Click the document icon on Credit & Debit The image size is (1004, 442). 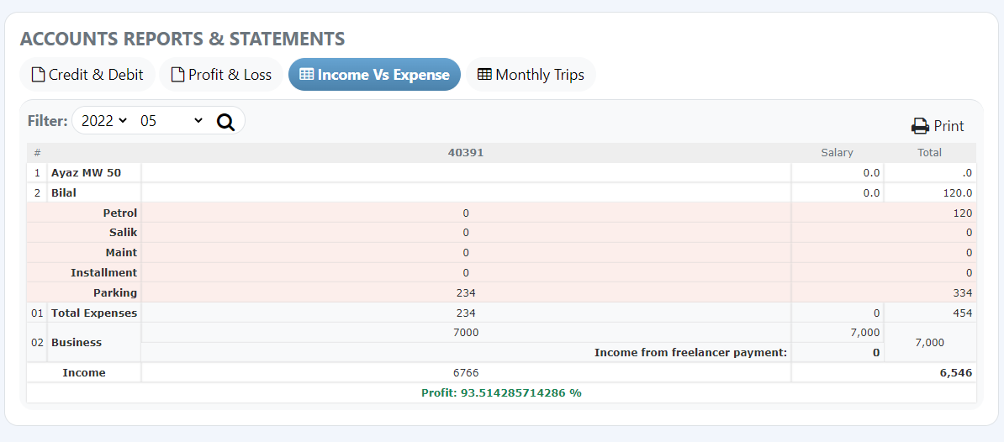pyautogui.click(x=38, y=75)
